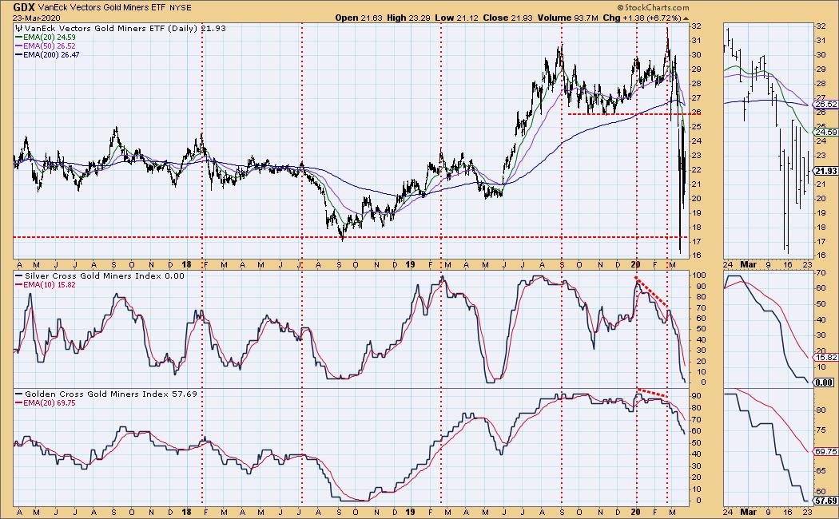Click the 15.82 tag in the Silver Cross zoom panel
The width and height of the screenshot is (839, 519).
826,358
